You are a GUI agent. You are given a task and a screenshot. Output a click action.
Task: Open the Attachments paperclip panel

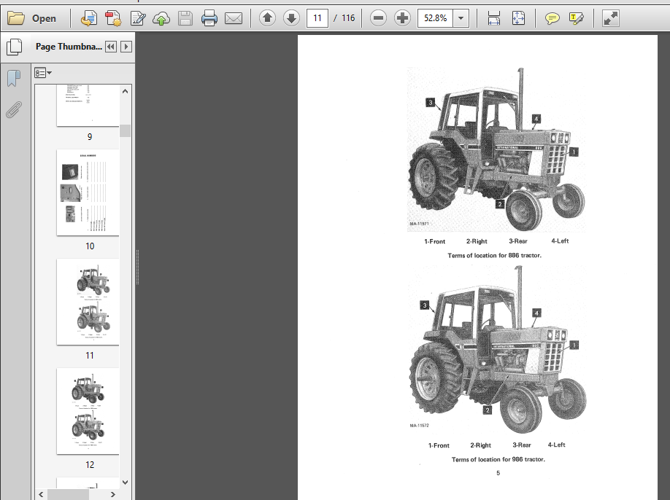(14, 109)
